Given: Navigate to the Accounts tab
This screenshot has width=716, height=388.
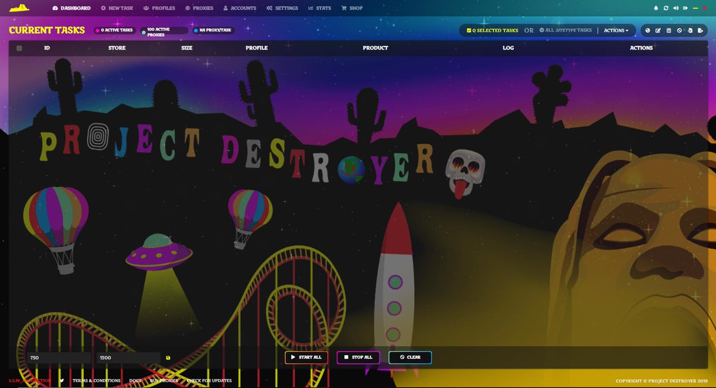Looking at the screenshot, I should point(240,8).
